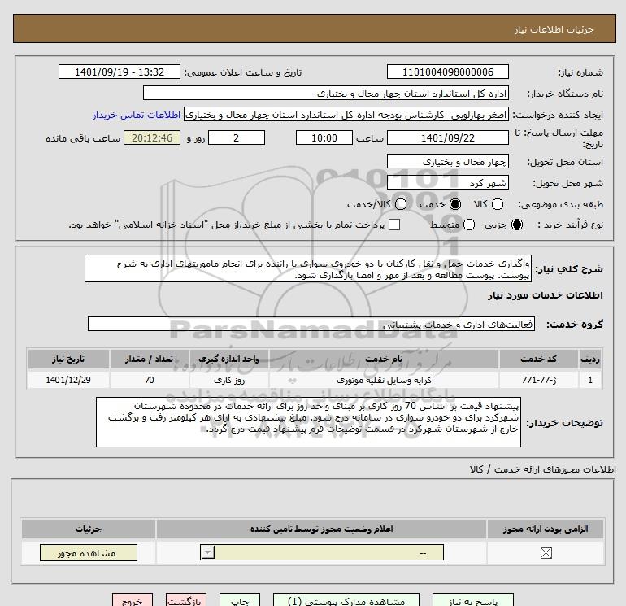The image size is (626, 606).
Task: Click the پاسخ به نیاز button
Action: click(x=473, y=600)
